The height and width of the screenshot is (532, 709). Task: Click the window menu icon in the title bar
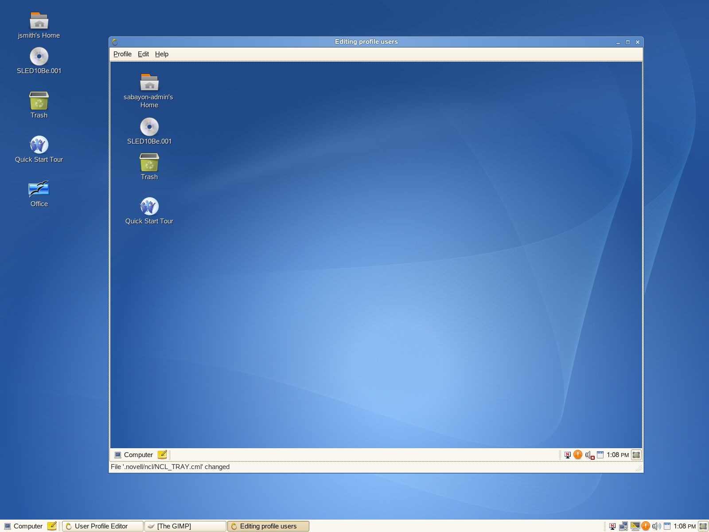tap(115, 42)
